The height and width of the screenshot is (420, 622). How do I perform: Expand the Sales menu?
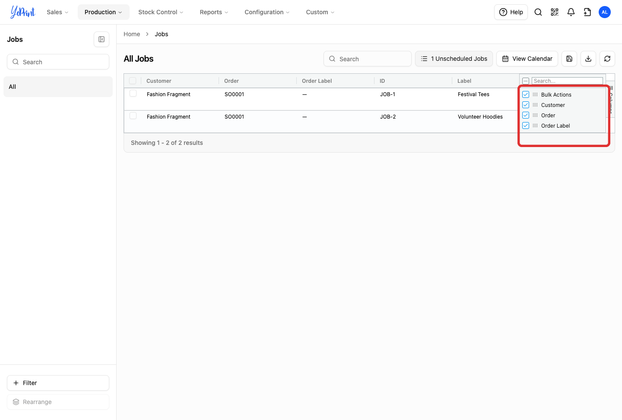(57, 12)
